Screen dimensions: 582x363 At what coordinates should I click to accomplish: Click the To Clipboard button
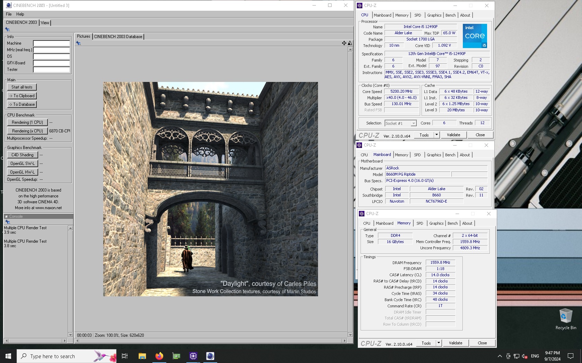point(22,96)
